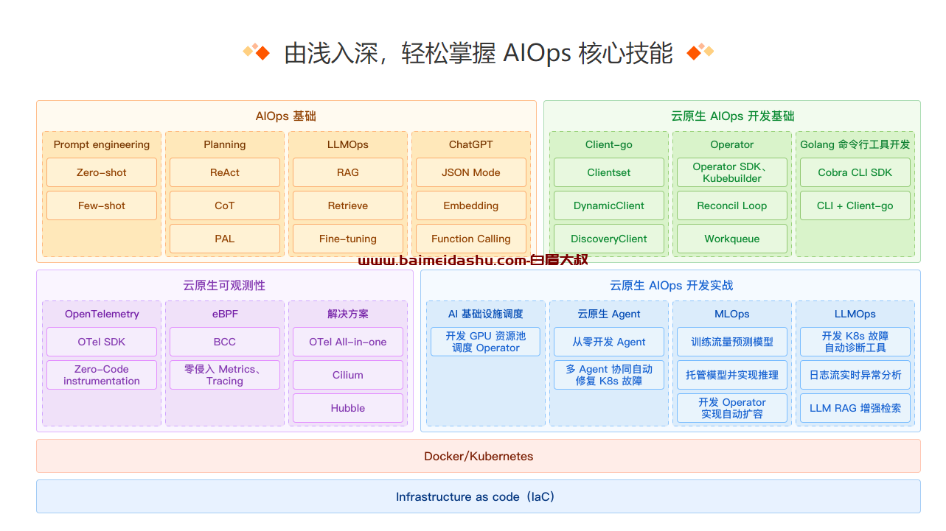Click the CLI + Client-go box

[x=855, y=205]
